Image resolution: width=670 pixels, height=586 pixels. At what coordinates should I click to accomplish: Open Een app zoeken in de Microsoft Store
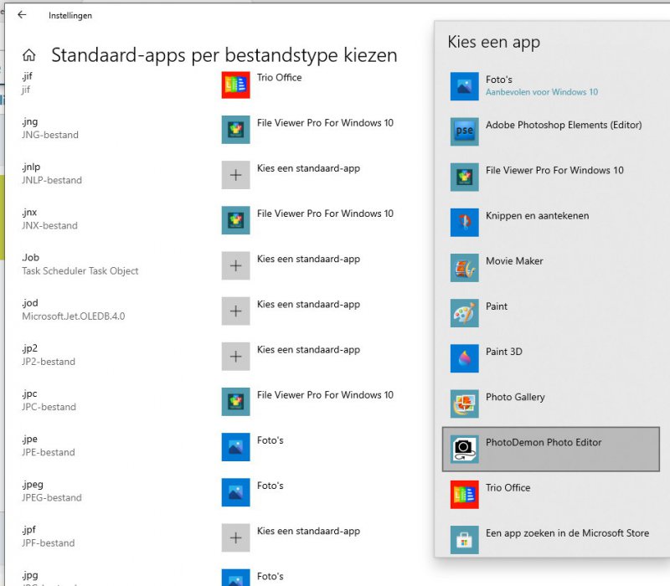tap(551, 539)
